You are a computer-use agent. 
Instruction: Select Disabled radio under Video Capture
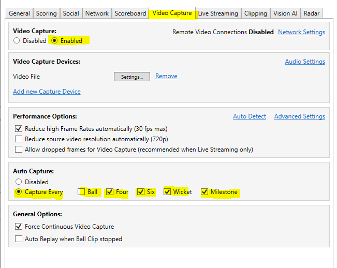point(17,40)
